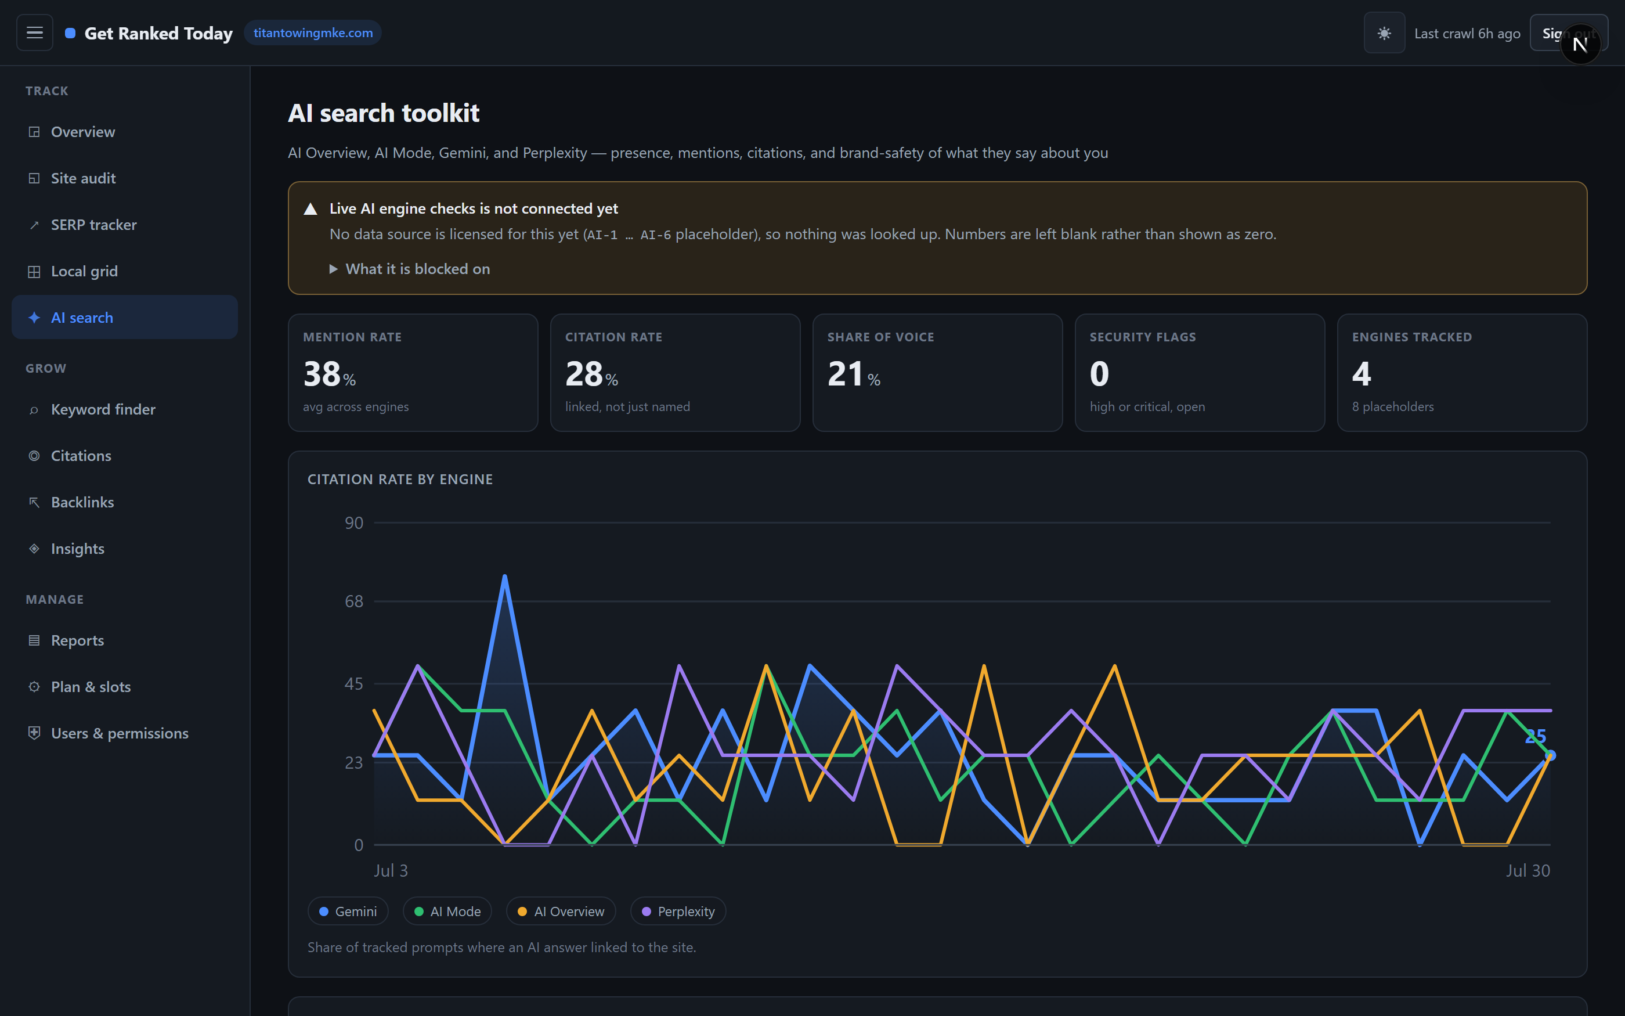
Task: Click 'AI search toolkit' page heading
Action: click(x=384, y=113)
